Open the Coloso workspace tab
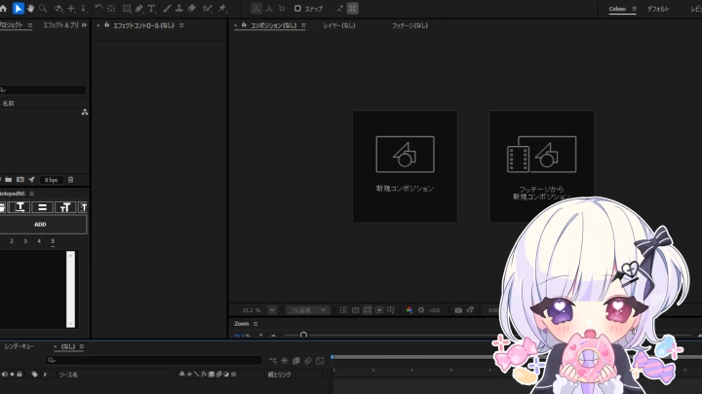 tap(617, 9)
